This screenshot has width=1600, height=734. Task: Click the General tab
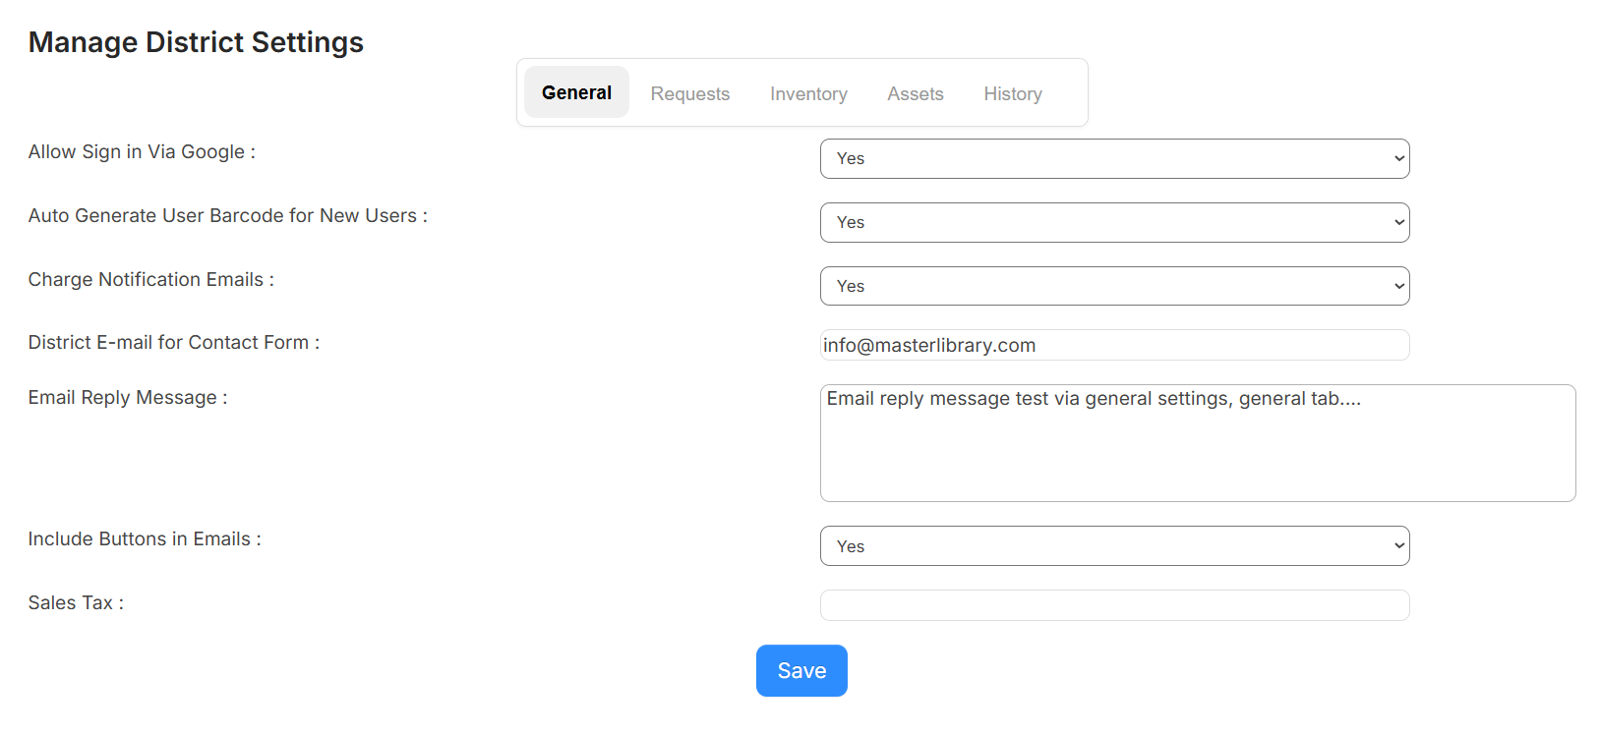[x=576, y=92]
